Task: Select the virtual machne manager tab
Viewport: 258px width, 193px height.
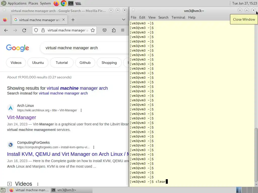Action: (x=40, y=20)
